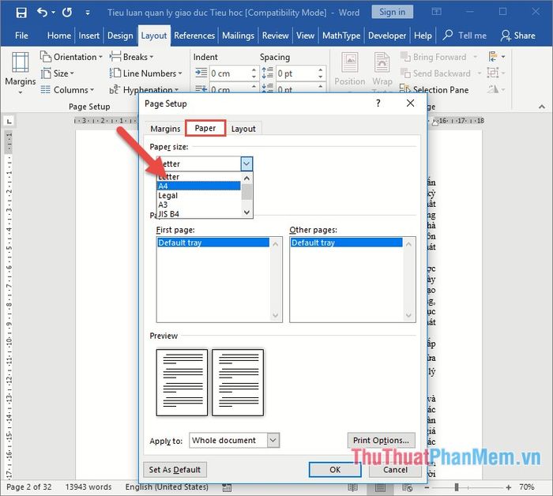
Task: Open the Apply to dropdown
Action: click(x=273, y=440)
